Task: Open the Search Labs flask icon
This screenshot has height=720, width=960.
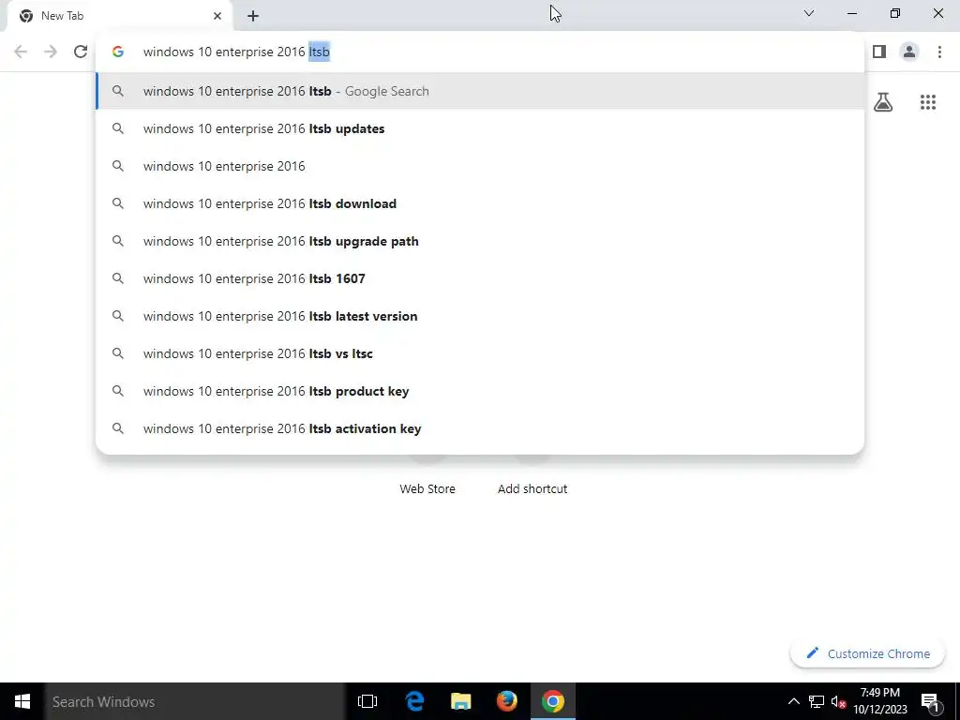Action: coord(883,101)
